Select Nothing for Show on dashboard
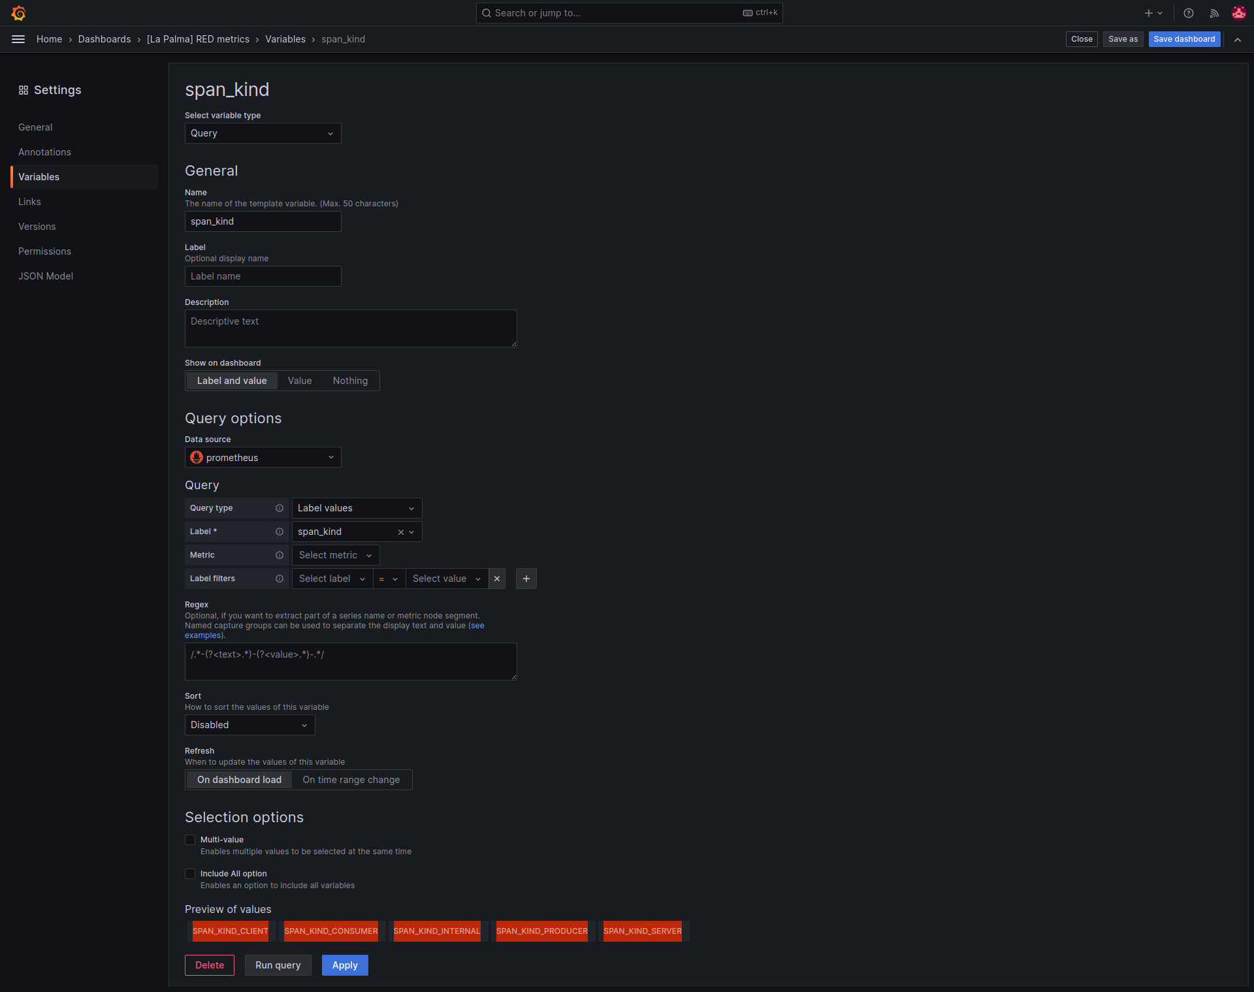Image resolution: width=1254 pixels, height=992 pixels. click(350, 381)
